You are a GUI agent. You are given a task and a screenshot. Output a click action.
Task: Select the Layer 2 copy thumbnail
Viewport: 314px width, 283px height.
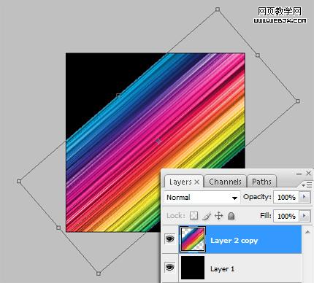(193, 239)
